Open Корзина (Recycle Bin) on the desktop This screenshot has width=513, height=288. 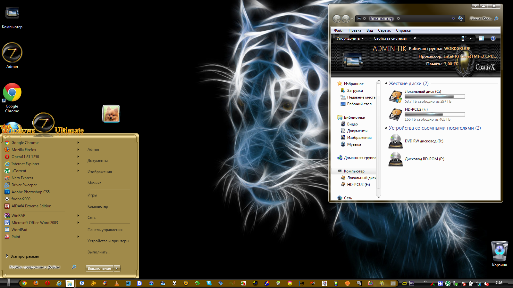click(x=499, y=252)
